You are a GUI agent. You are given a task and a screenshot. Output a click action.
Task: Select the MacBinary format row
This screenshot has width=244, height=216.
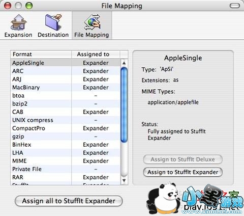(65, 87)
